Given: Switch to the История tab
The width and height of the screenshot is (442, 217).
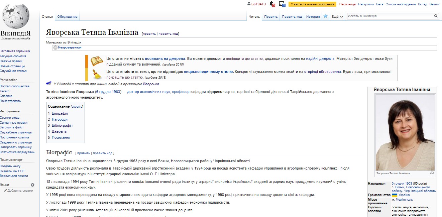Looking at the screenshot, I should [313, 16].
